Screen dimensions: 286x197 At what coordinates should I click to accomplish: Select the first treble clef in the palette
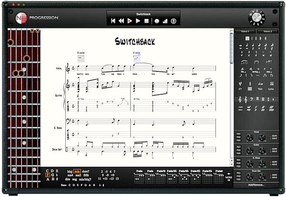click(x=240, y=99)
